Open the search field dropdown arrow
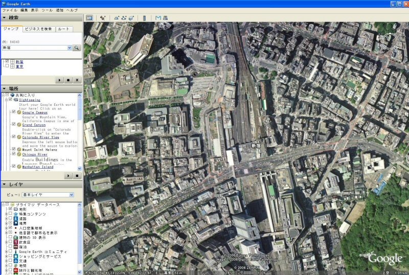 [70, 48]
